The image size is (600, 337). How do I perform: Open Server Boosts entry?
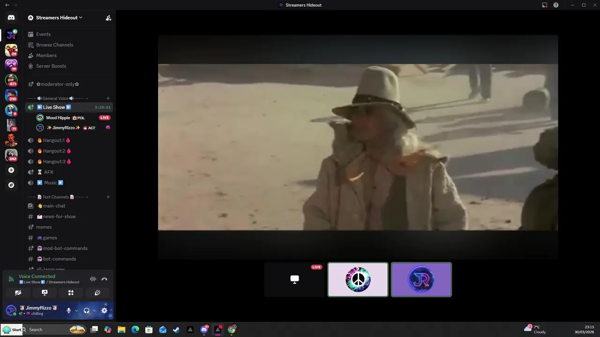click(69, 66)
